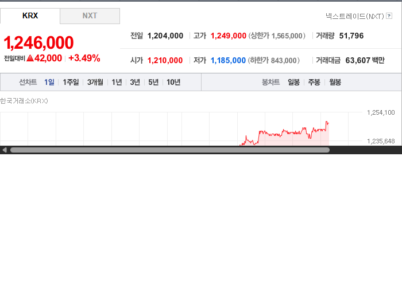This screenshot has width=402, height=281.
Task: Show the 월봉 candle chart
Action: (335, 82)
